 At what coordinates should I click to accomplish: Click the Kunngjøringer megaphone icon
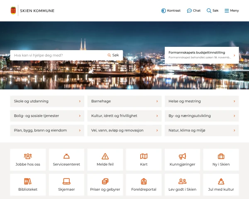(x=182, y=156)
